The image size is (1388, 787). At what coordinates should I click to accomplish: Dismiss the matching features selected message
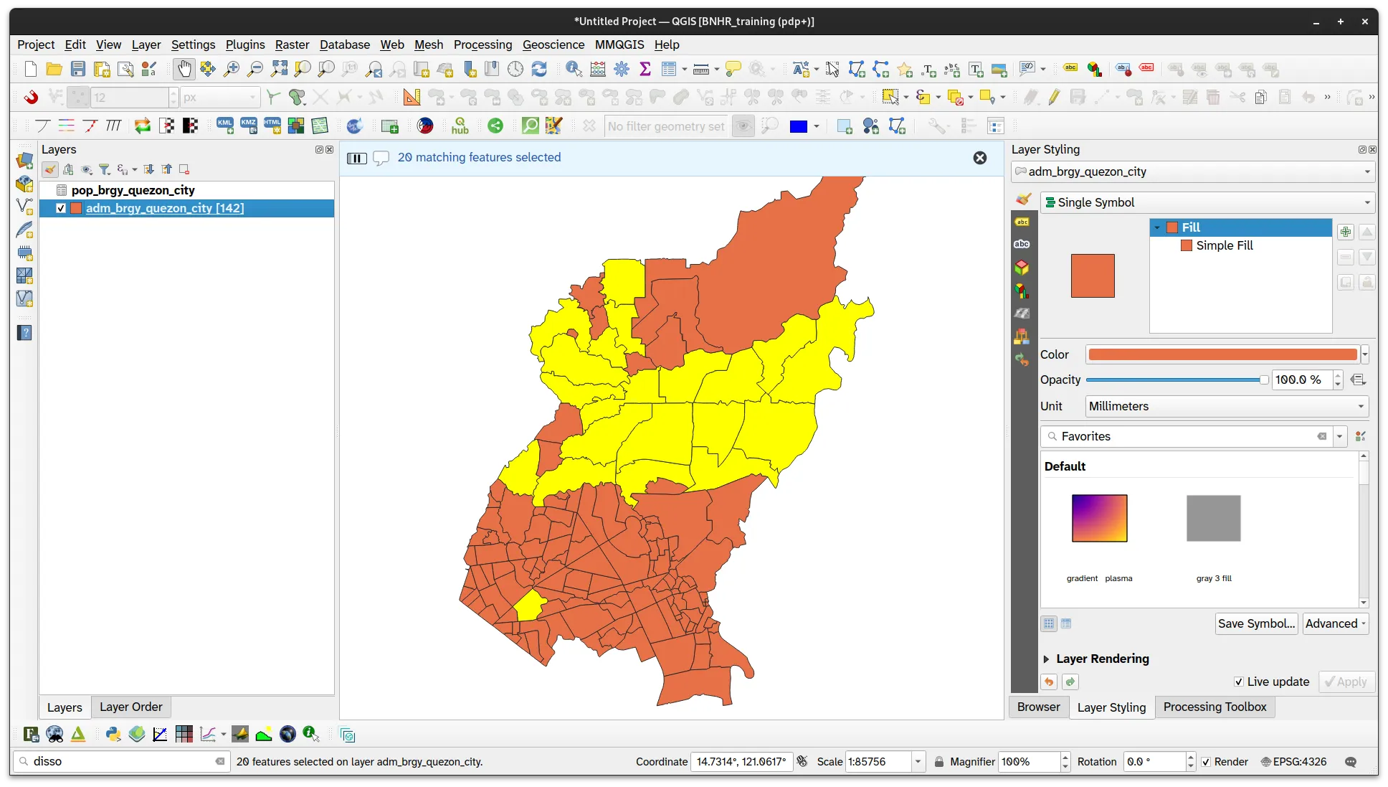[x=979, y=158]
